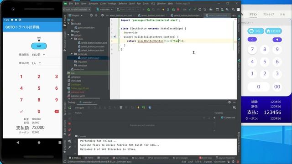The height and width of the screenshot is (164, 292).
Task: Collapse the molecule folder in project tree
Action: coord(72,54)
